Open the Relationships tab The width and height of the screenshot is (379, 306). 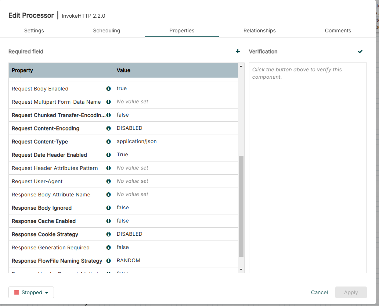tap(259, 31)
